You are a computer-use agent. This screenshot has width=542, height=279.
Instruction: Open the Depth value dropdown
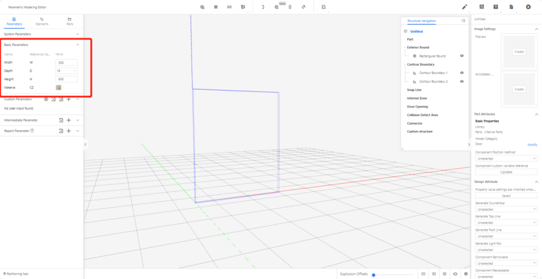67,71
